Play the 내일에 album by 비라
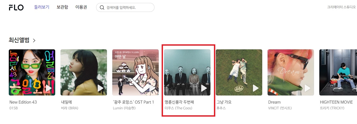Viewport: 357px width, 124px height. [100, 88]
